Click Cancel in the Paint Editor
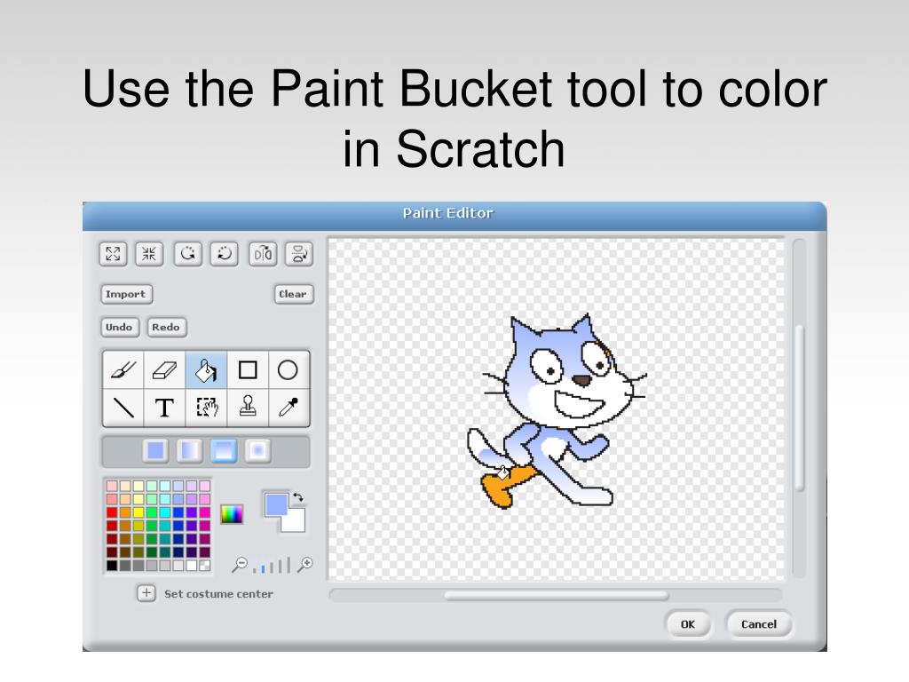Viewport: 909px width, 682px height. pyautogui.click(x=759, y=624)
